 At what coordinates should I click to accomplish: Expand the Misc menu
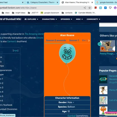click(x=79, y=19)
